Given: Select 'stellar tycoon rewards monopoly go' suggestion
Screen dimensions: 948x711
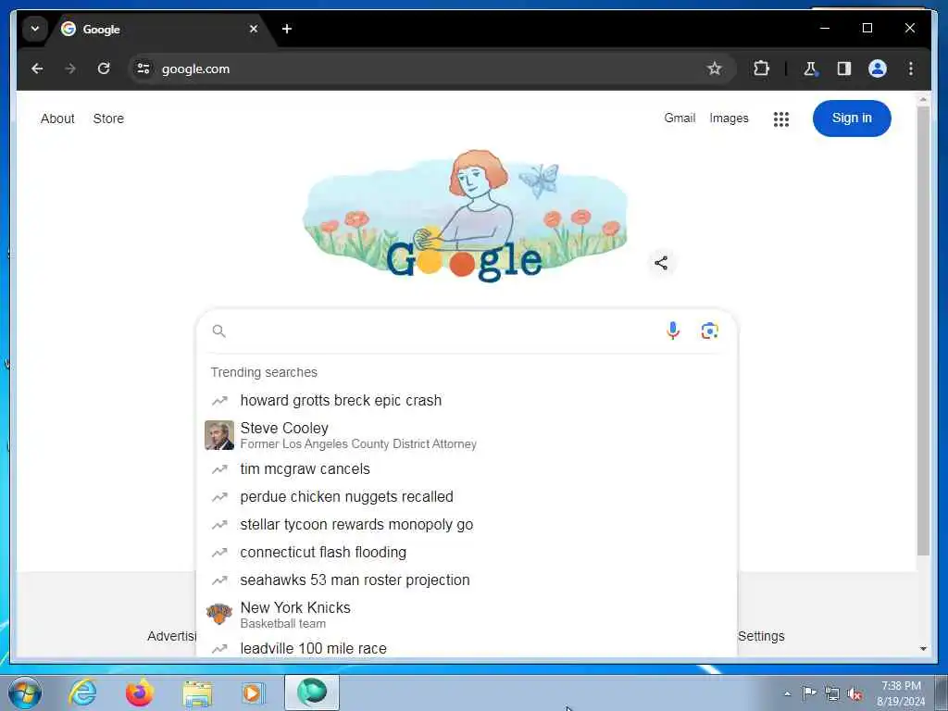Looking at the screenshot, I should 467,525.
